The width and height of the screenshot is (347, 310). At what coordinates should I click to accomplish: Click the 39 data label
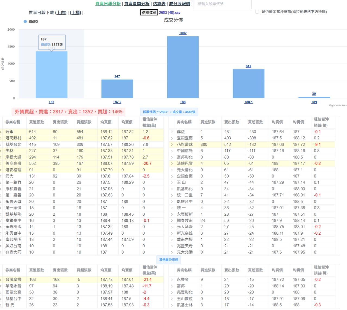(314, 94)
